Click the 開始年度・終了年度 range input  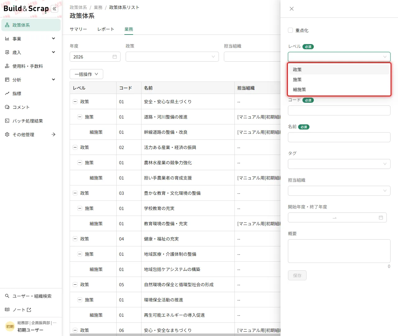click(337, 217)
